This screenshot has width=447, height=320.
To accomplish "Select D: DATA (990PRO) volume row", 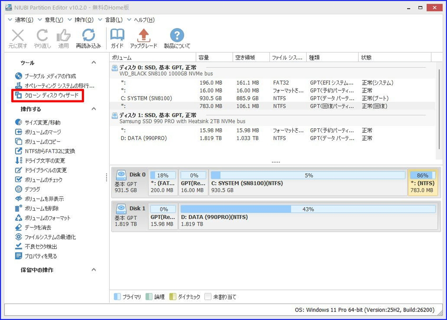I will pos(272,138).
